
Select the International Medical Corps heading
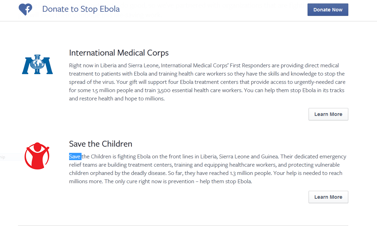(119, 53)
